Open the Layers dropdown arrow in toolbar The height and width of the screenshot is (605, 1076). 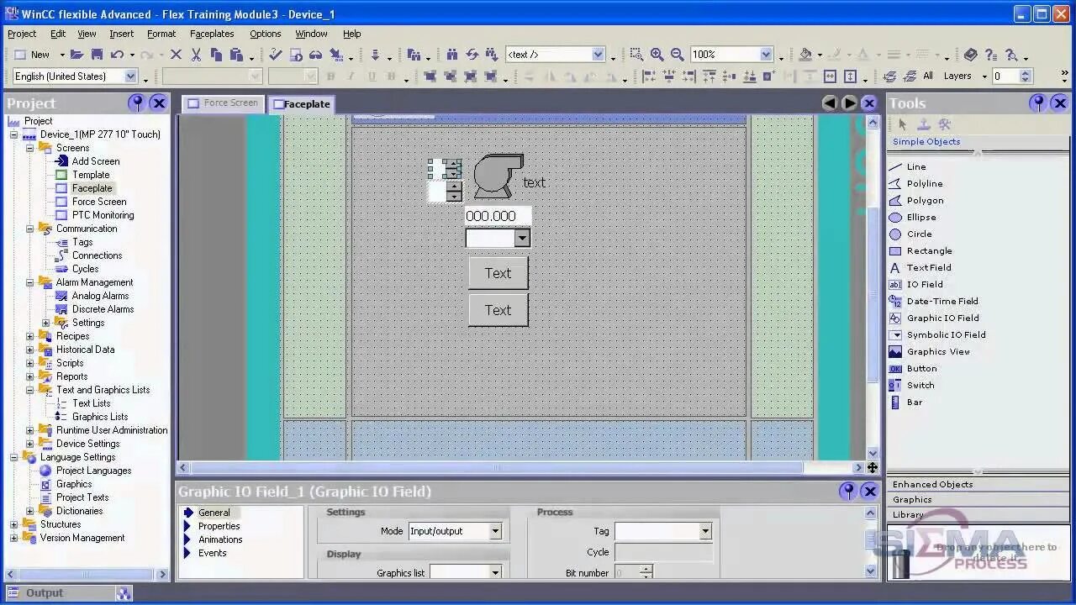984,76
